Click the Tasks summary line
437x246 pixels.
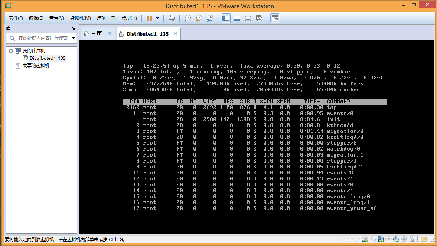(237, 72)
